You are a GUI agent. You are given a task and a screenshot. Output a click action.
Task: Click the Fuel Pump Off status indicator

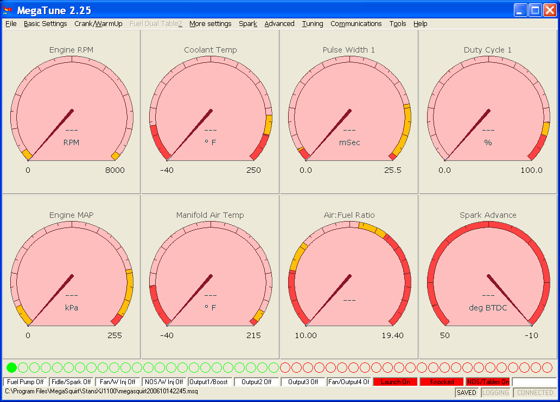click(26, 382)
